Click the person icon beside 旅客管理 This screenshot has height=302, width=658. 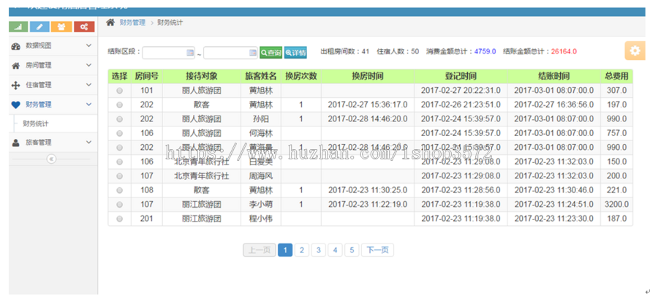(x=15, y=143)
